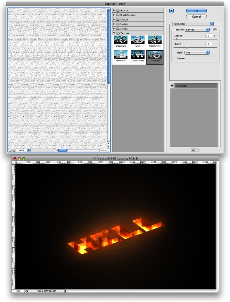
Task: Open the Texture type dropdown showing Canvas
Action: click(197, 30)
